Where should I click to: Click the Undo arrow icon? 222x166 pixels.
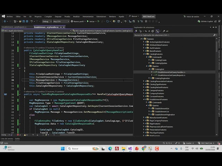click(32, 21)
